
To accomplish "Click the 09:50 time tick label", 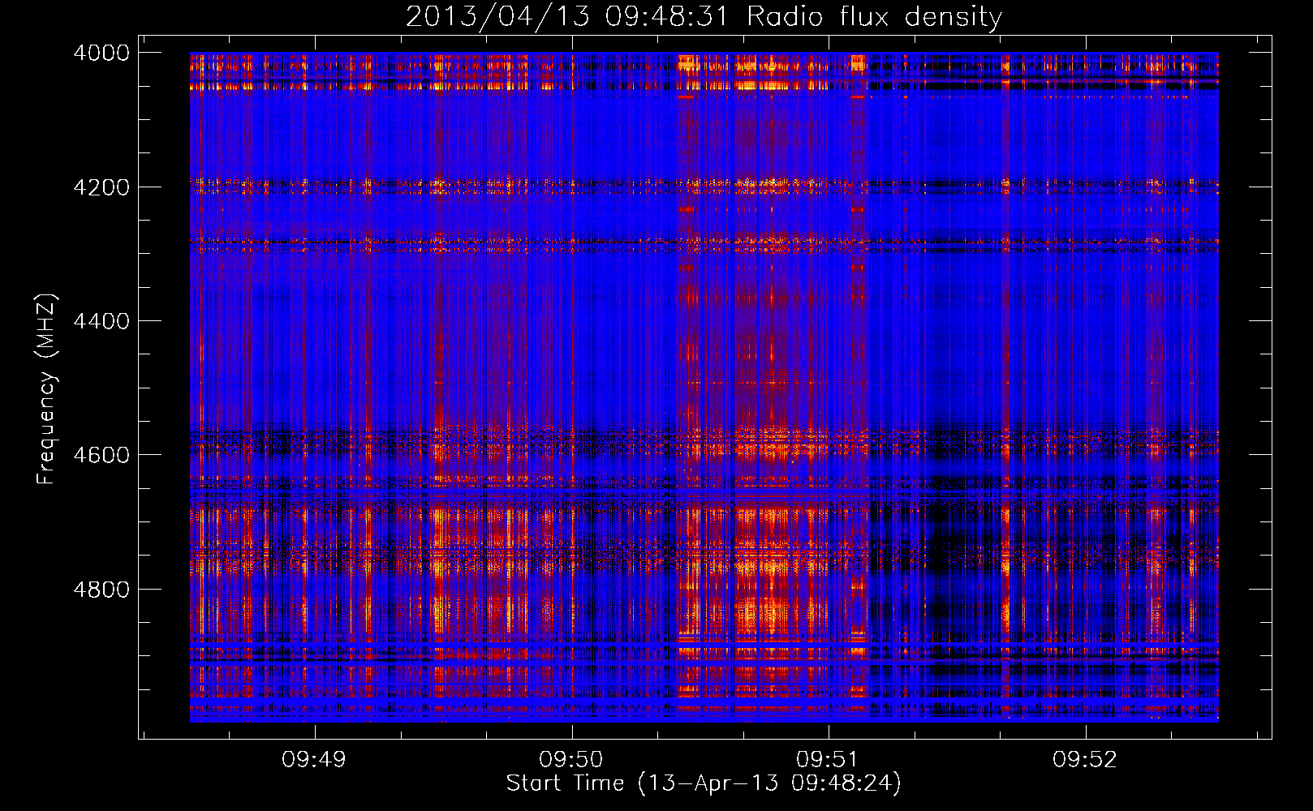I will 571,760.
